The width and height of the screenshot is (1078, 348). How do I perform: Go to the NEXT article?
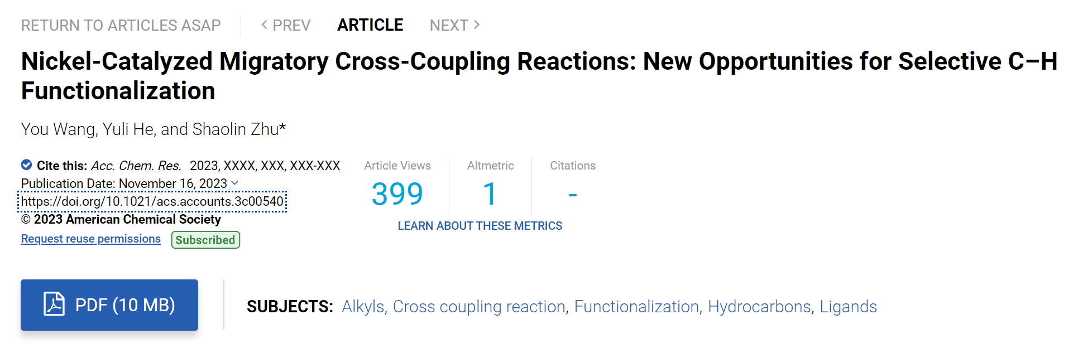click(455, 25)
